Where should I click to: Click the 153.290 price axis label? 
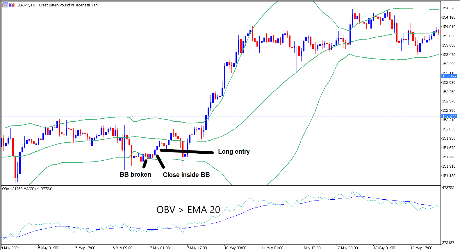pos(449,64)
